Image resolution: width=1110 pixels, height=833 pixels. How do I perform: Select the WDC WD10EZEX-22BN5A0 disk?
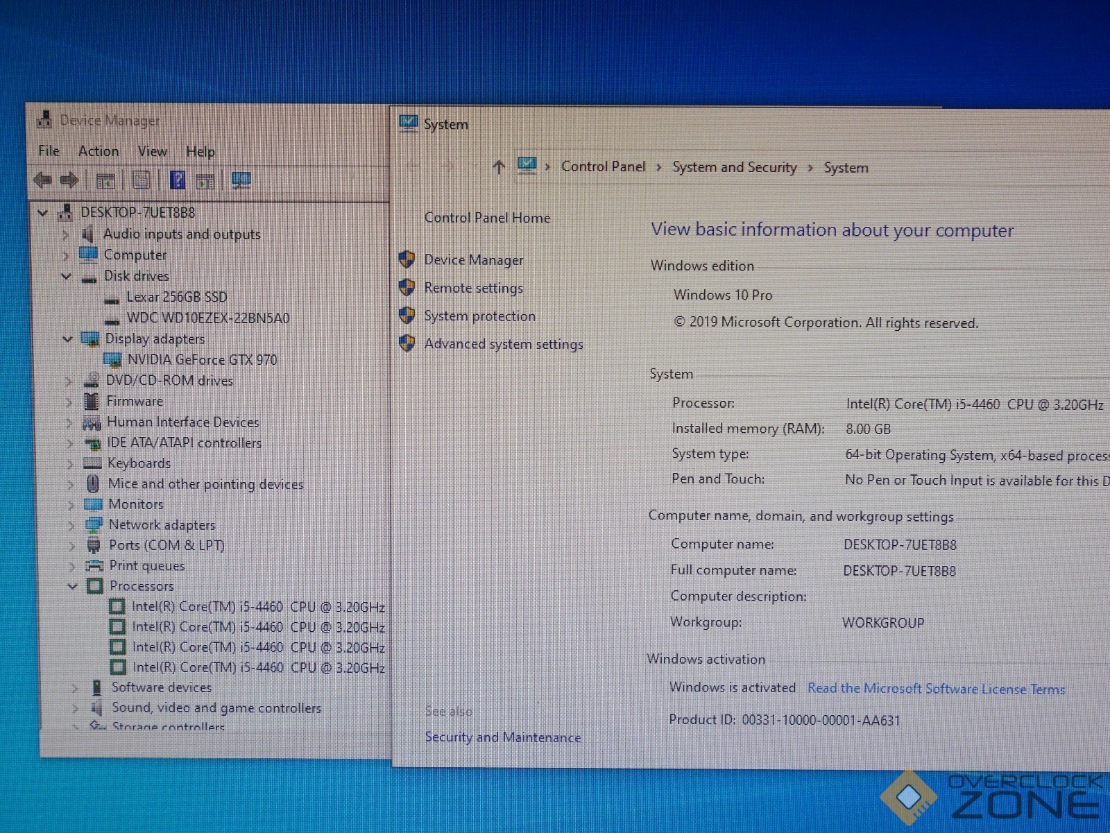207,318
